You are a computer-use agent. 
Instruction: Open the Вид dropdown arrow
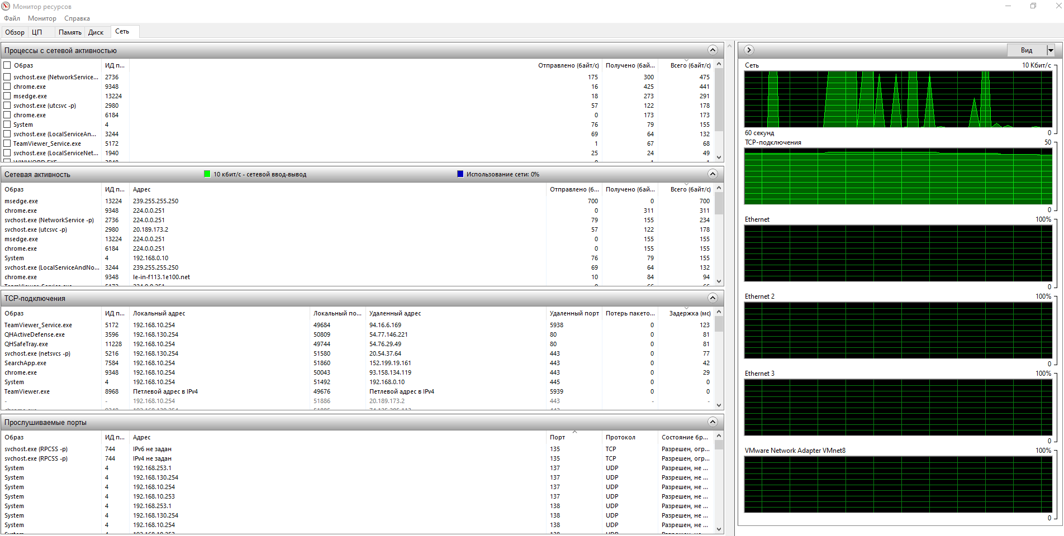point(1050,50)
